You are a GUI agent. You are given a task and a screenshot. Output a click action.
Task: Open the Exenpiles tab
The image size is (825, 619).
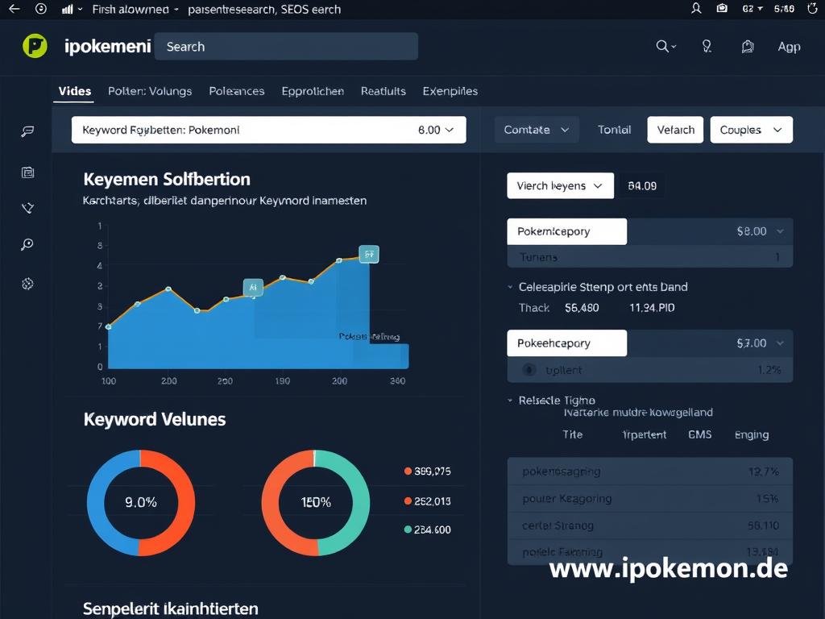click(x=450, y=91)
